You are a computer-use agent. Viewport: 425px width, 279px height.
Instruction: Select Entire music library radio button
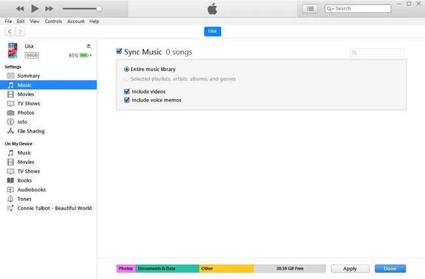(x=127, y=69)
